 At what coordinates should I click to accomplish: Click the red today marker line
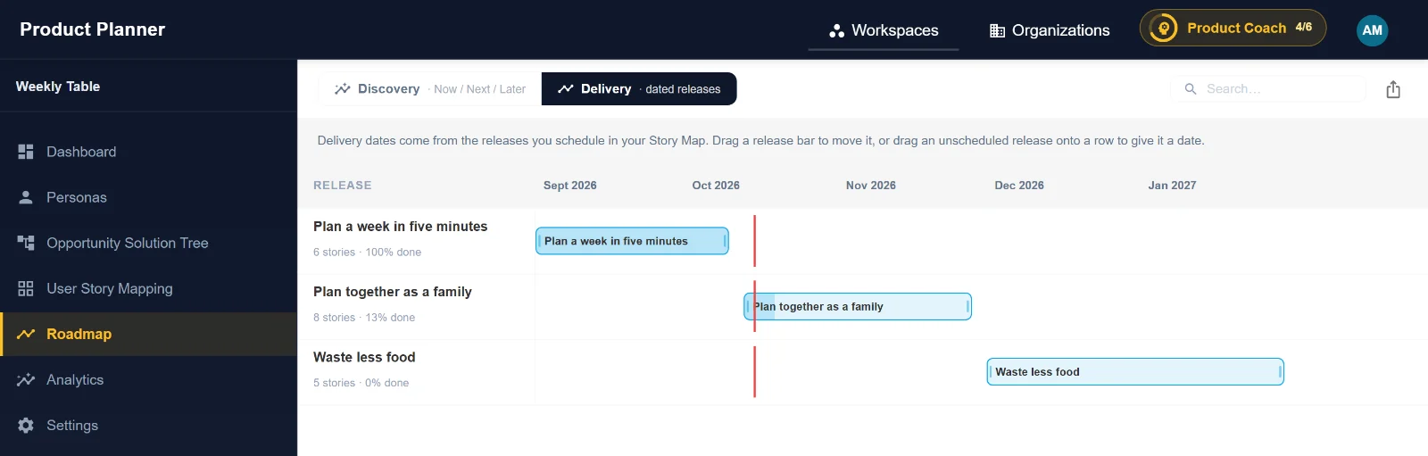pos(754,306)
